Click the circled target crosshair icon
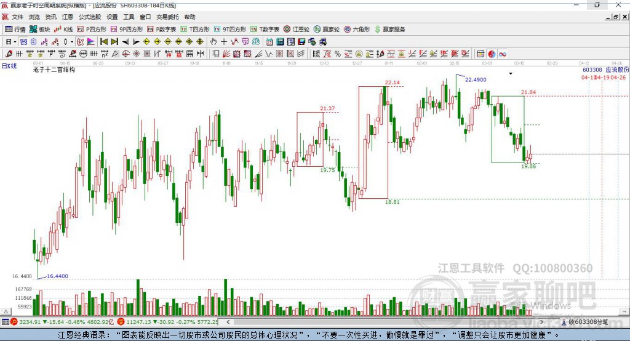This screenshot has width=630, height=341. coord(126,54)
